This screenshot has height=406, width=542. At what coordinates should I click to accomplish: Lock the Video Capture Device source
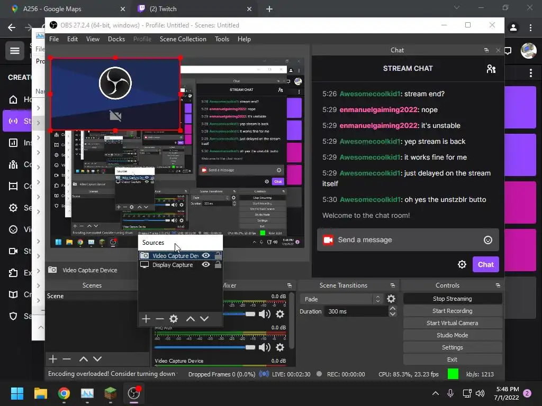click(218, 255)
